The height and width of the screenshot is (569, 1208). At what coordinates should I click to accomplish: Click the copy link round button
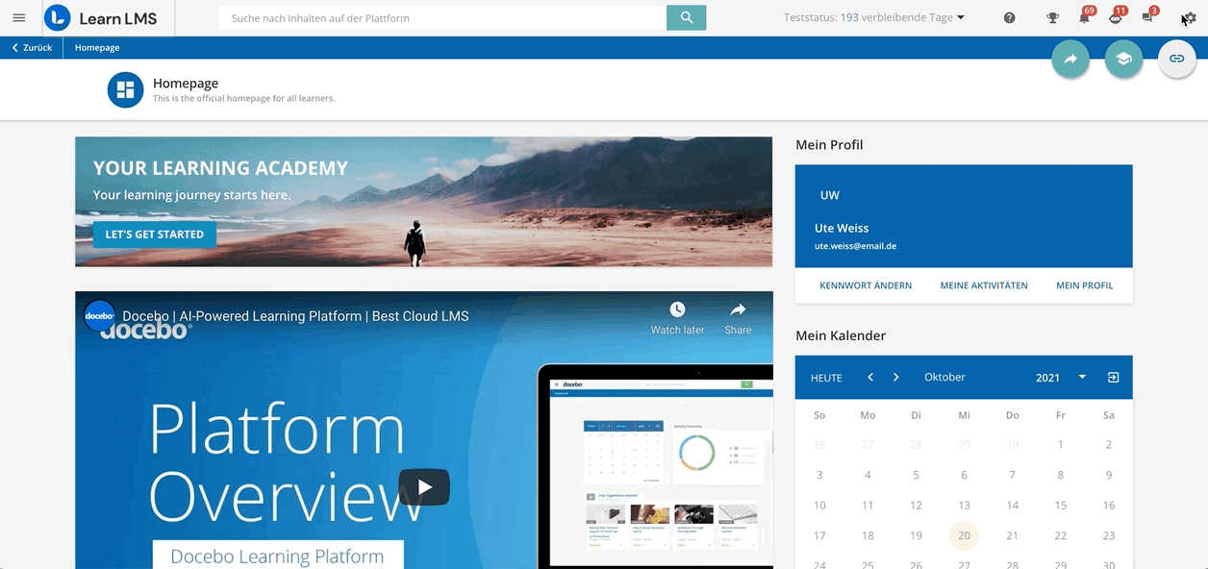(x=1176, y=59)
